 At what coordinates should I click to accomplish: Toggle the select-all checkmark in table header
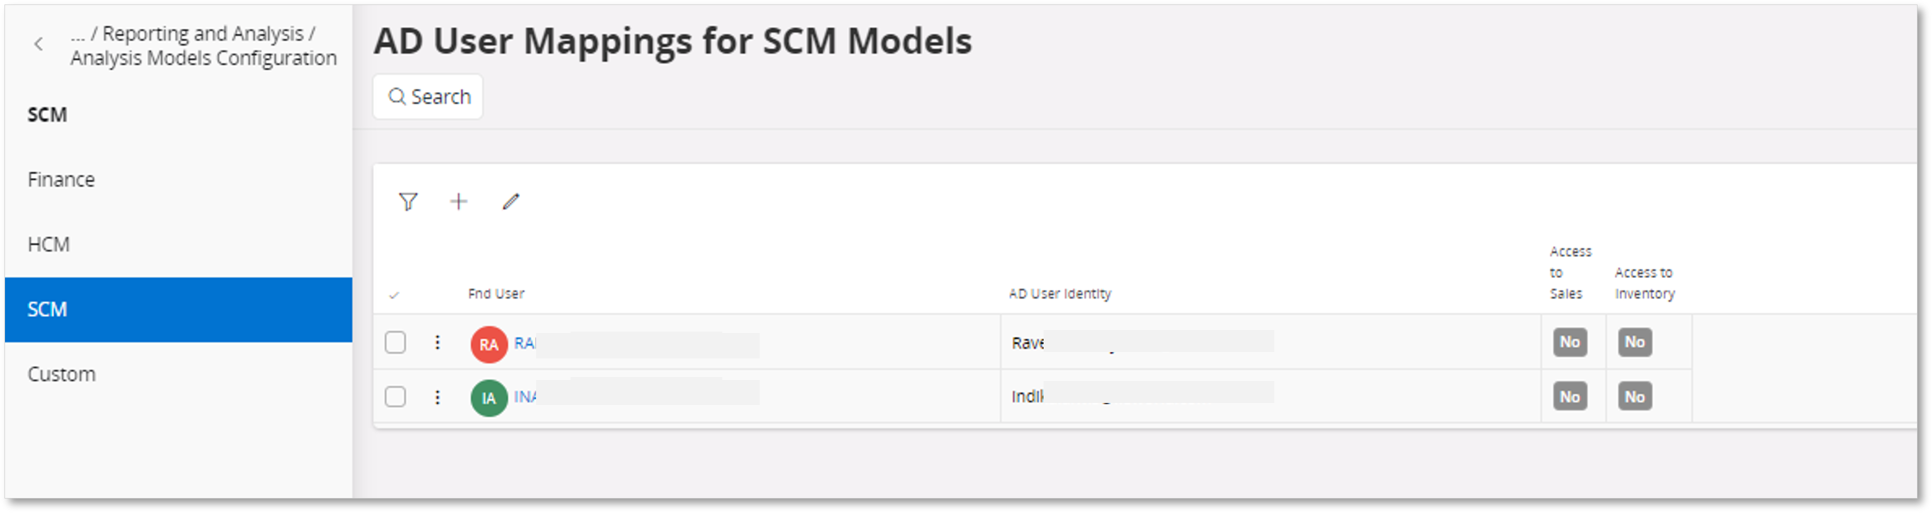[394, 295]
